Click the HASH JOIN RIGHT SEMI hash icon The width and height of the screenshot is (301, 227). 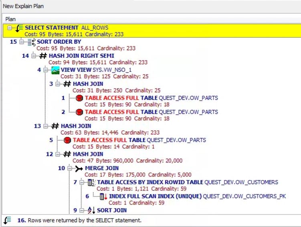tap(43, 56)
